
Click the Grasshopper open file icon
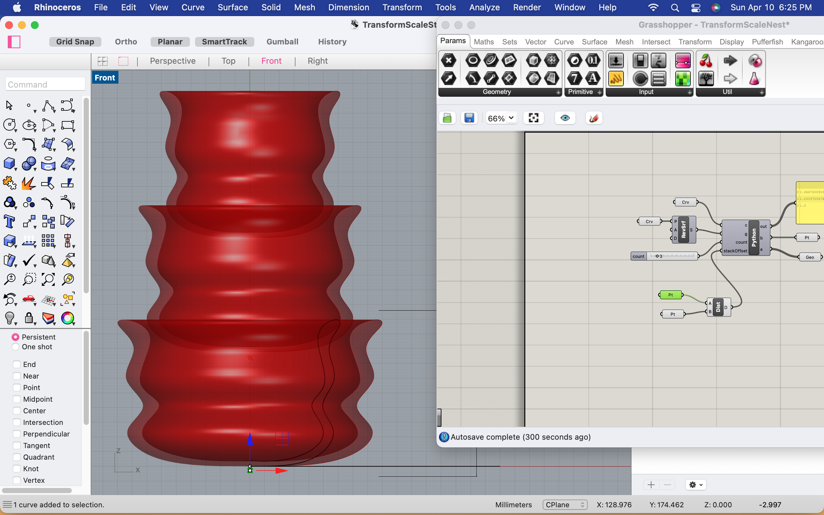[447, 118]
